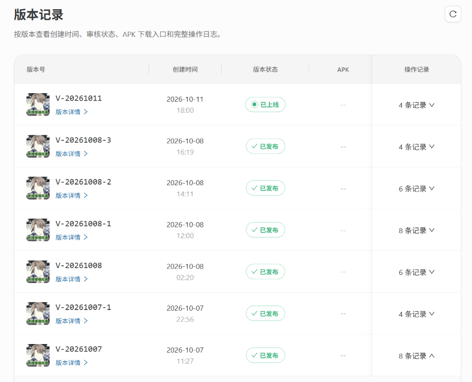Viewport: 472px width, 382px height.
Task: Click app icon in V-20261007-1 row
Action: pos(38,314)
